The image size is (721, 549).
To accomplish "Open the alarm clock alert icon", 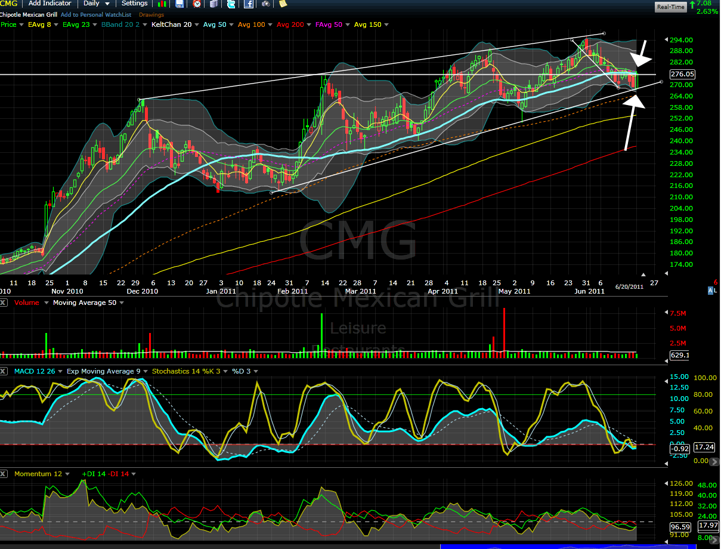I will (197, 4).
